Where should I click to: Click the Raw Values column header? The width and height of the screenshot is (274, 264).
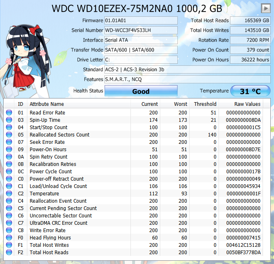pos(247,104)
